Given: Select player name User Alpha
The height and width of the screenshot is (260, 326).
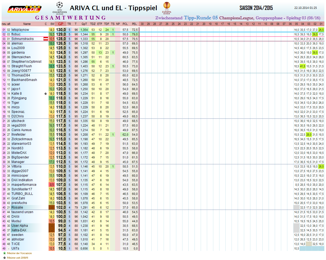Looking at the screenshot, I should (x=20, y=226).
